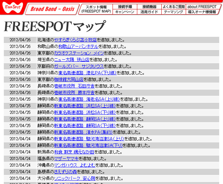Open ニュー太陽 狭山店 link
223x184 pixels.
point(72,60)
